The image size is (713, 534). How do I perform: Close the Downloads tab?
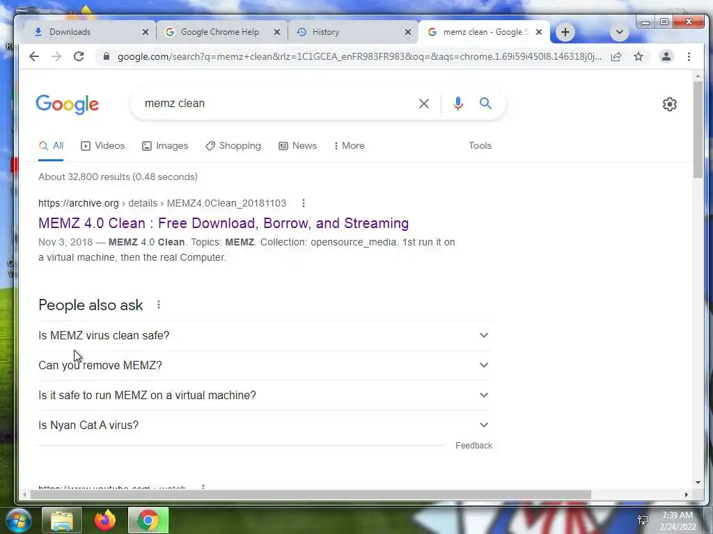tap(145, 32)
